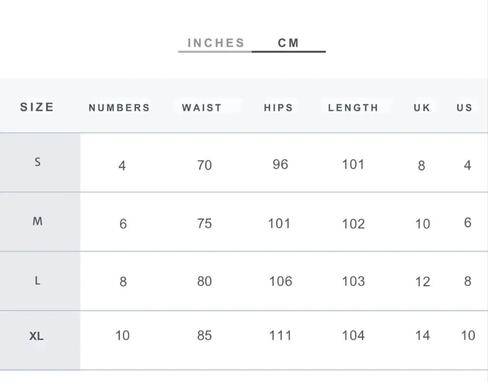Click hips value 106 in L row
Image resolution: width=488 pixels, height=382 pixels.
280,281
